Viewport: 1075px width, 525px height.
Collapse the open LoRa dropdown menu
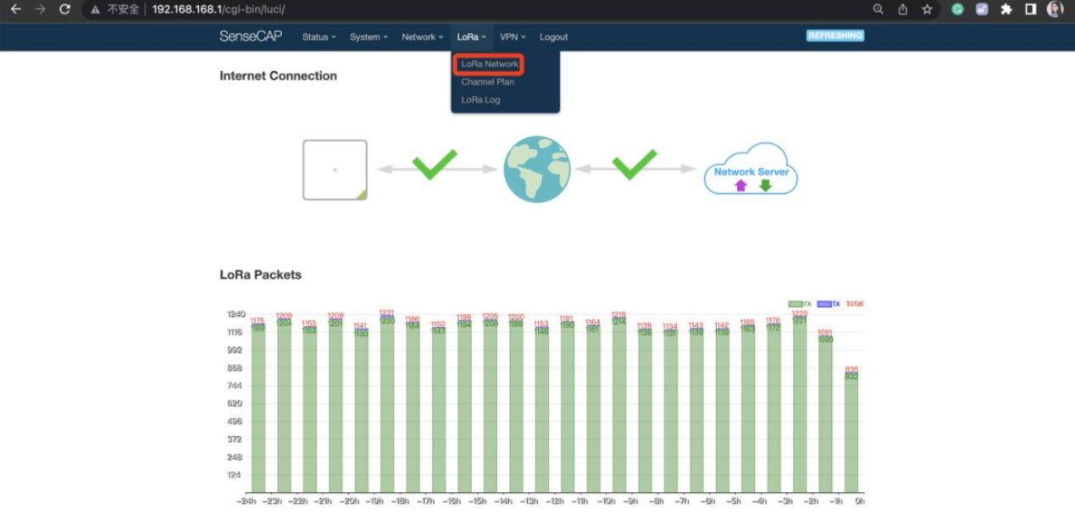tap(471, 37)
